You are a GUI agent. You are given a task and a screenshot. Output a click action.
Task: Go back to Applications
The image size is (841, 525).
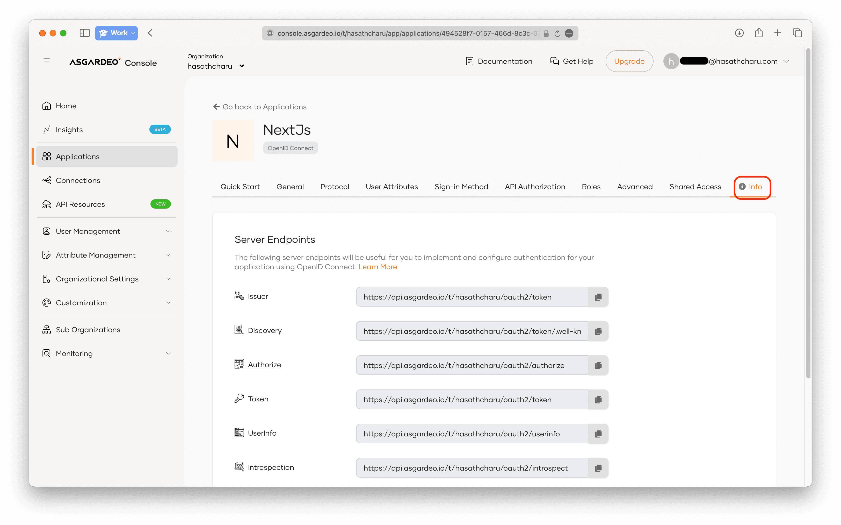[x=260, y=107]
